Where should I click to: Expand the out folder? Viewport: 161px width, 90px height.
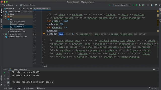pyautogui.click(x=6, y=17)
